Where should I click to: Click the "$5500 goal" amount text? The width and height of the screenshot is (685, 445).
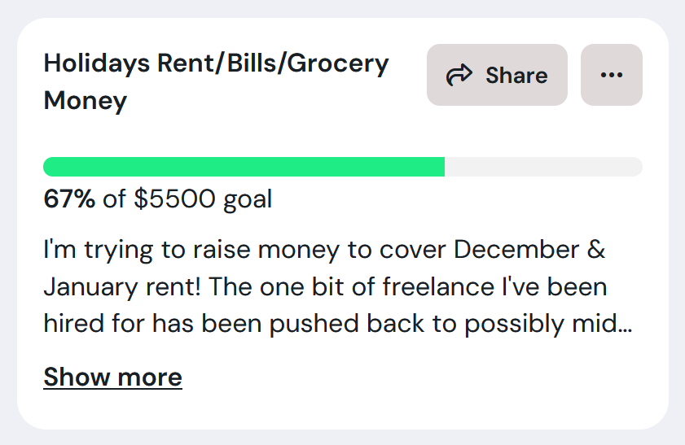[203, 199]
